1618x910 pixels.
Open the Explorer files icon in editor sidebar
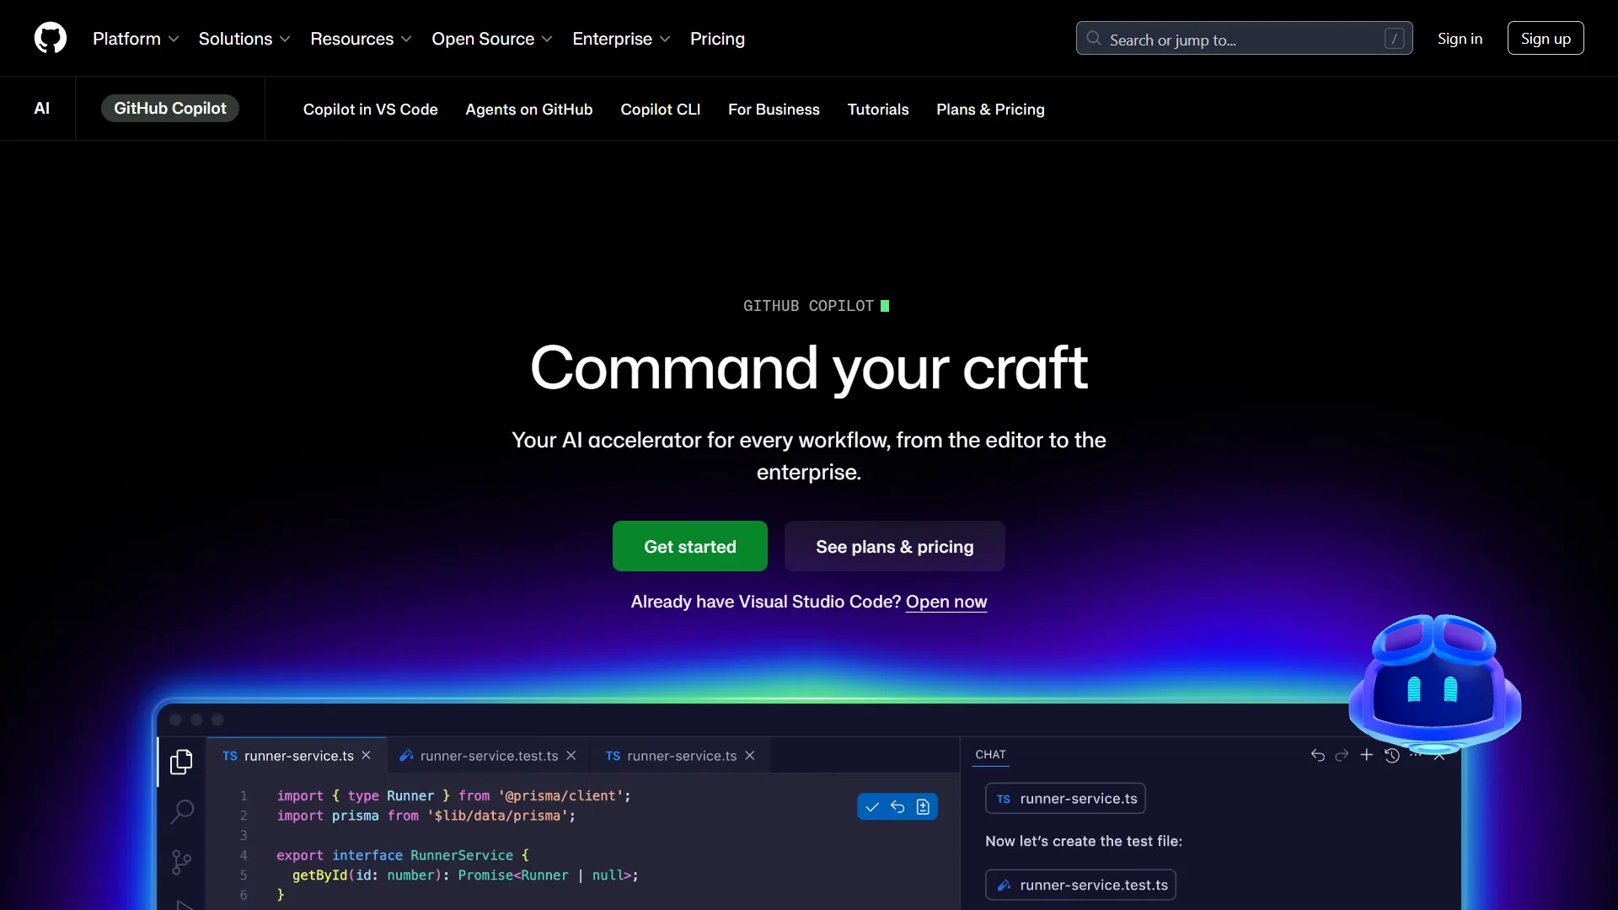point(181,762)
